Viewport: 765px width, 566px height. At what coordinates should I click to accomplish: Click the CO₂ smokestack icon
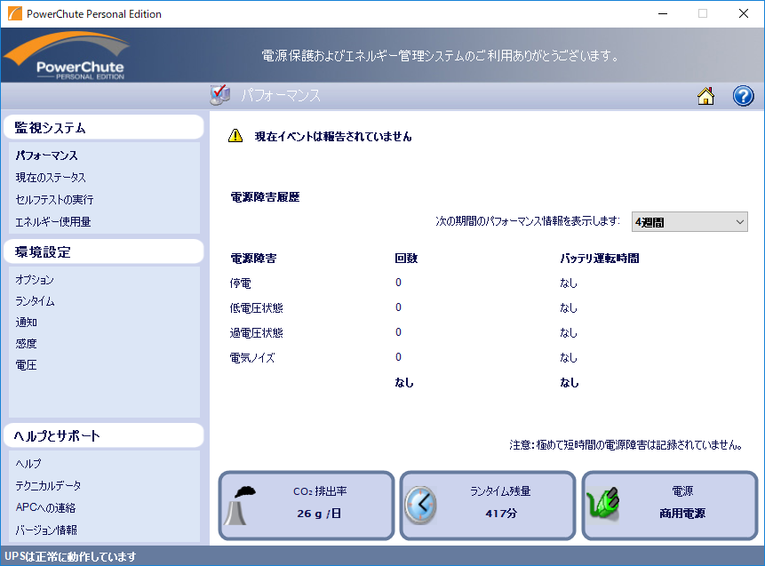coord(240,506)
